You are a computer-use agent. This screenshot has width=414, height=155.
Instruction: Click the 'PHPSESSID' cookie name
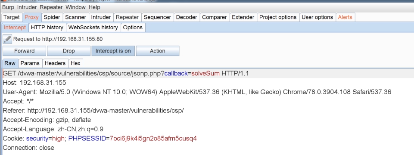point(87,138)
